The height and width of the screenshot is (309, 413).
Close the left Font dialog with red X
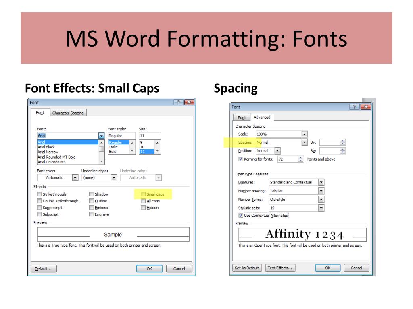click(189, 102)
